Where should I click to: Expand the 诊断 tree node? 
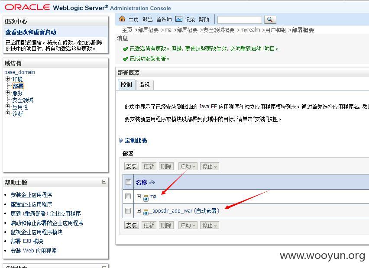(7, 113)
